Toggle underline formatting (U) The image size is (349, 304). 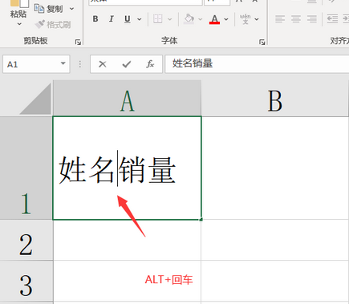[x=128, y=19]
